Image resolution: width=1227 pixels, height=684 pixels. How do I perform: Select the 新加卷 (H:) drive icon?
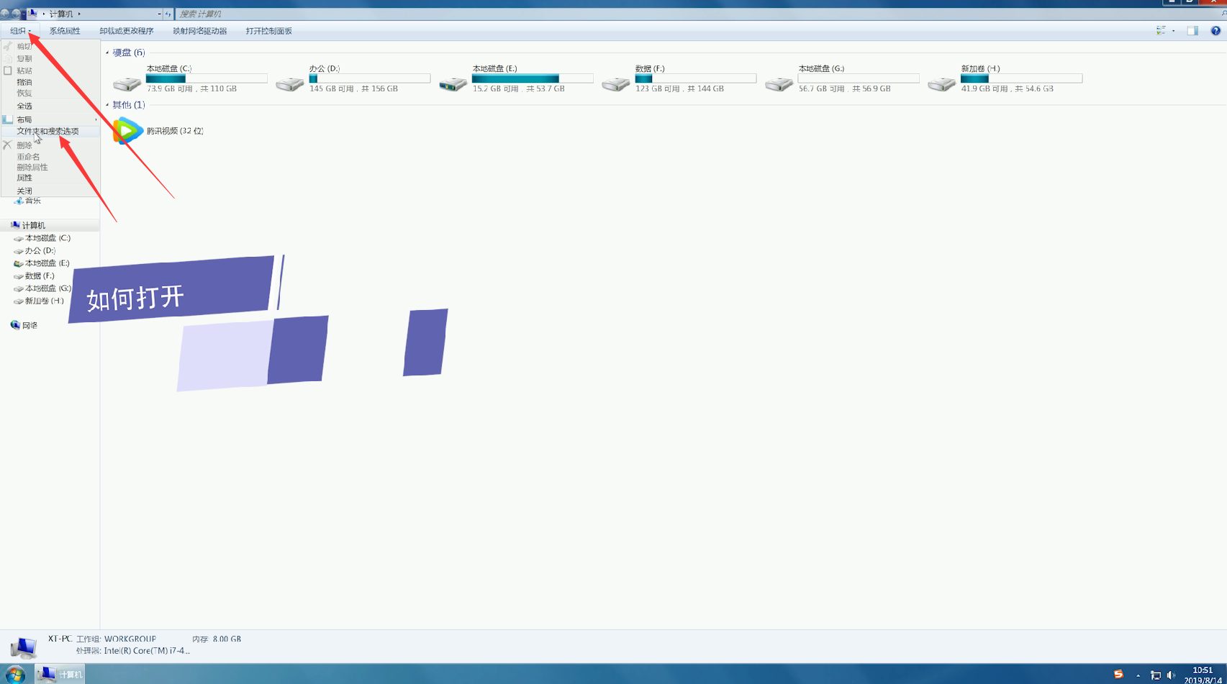(941, 83)
